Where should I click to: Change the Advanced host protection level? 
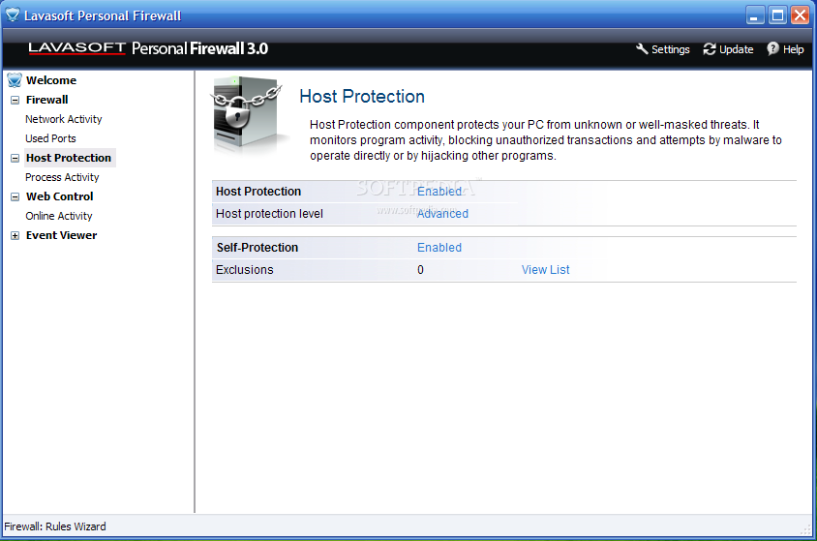[x=442, y=214]
